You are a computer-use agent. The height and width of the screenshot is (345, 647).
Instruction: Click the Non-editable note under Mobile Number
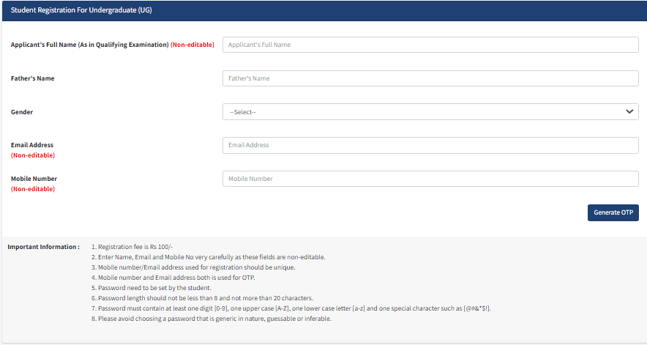[x=33, y=189]
